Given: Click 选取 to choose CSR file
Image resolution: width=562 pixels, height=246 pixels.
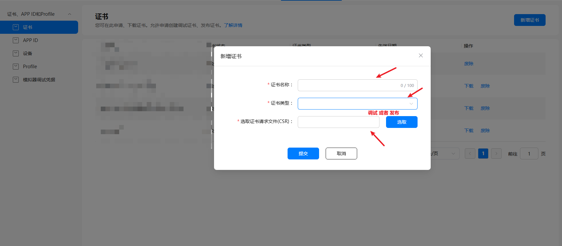Looking at the screenshot, I should point(402,122).
